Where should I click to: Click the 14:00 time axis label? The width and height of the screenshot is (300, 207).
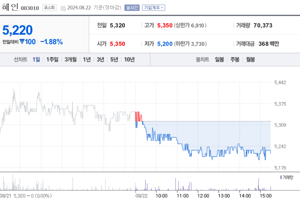click(245, 196)
